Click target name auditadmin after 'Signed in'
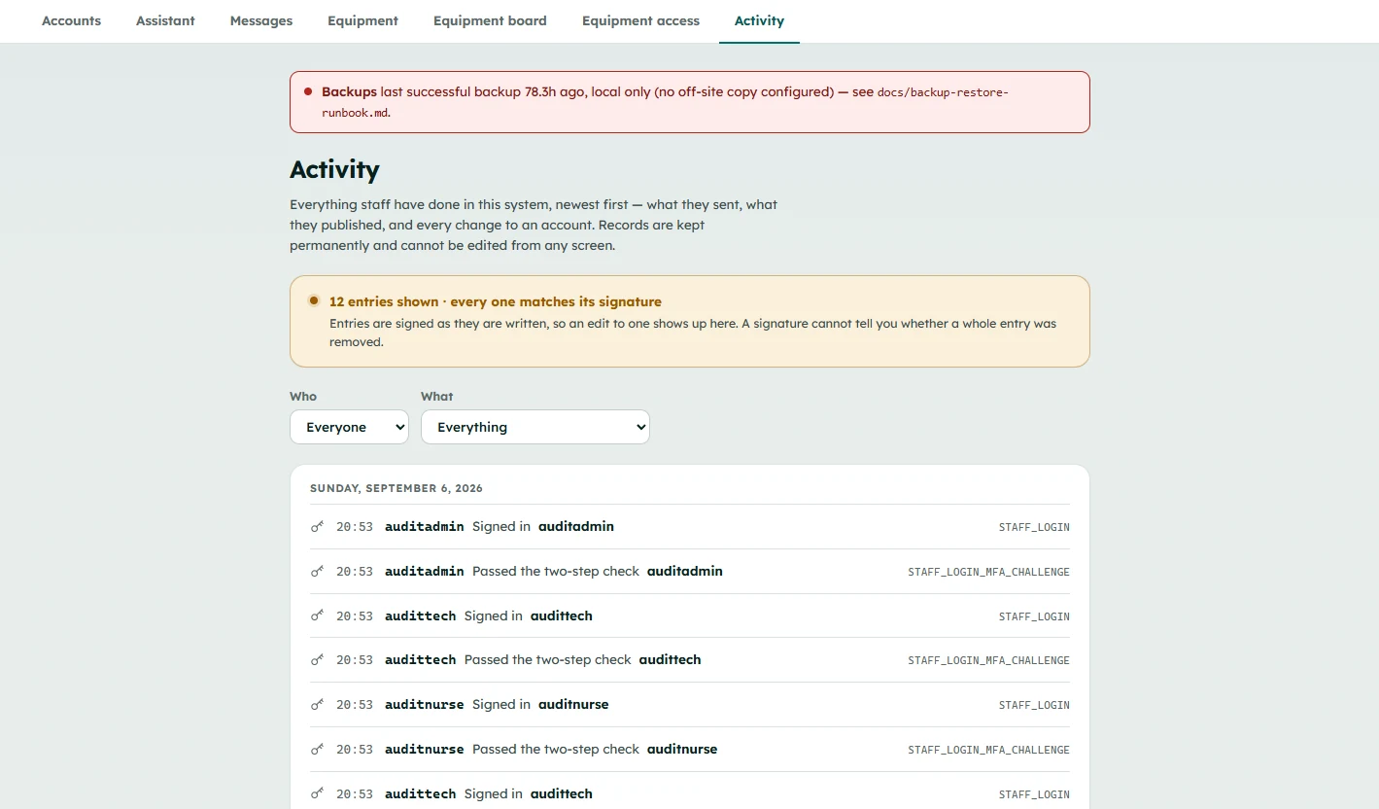The width and height of the screenshot is (1379, 809). [x=576, y=526]
